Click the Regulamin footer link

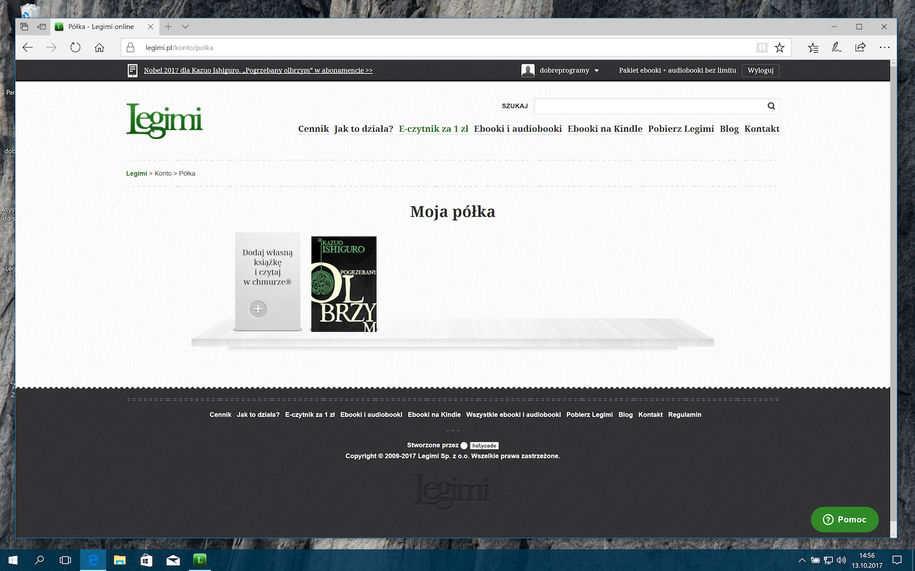click(x=685, y=414)
